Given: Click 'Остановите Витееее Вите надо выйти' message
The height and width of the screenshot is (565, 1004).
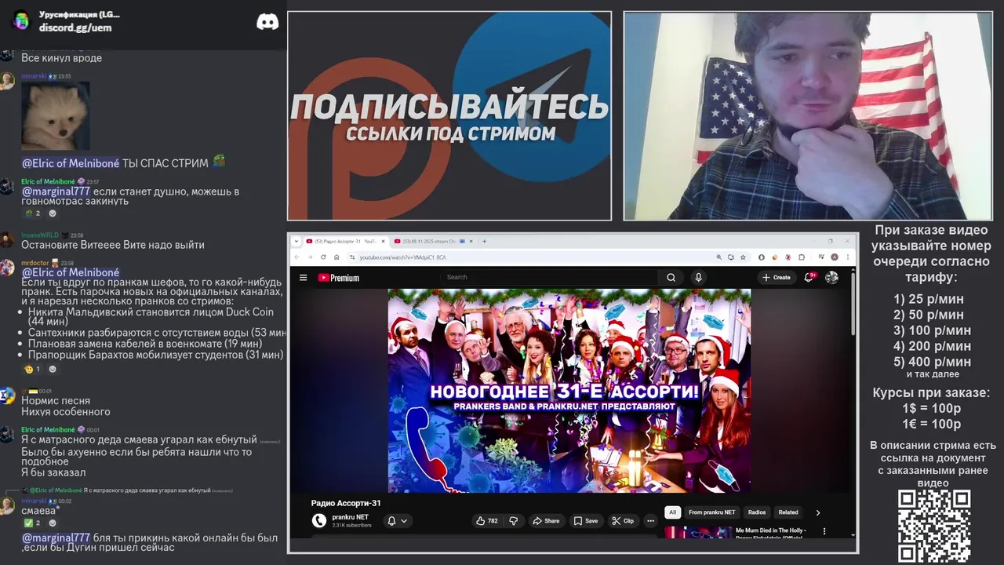Looking at the screenshot, I should click(113, 245).
